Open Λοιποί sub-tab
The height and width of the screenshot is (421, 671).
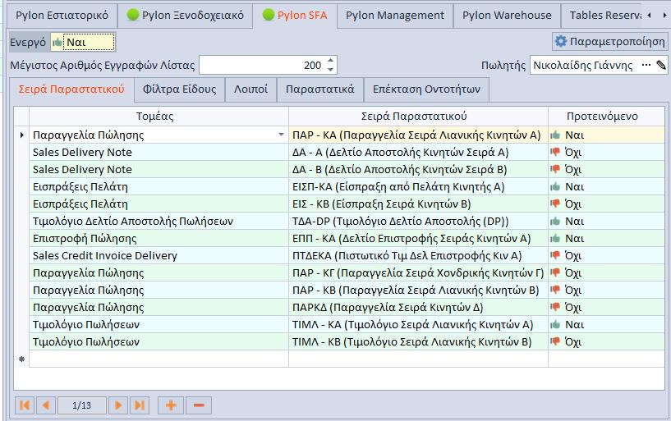point(250,89)
